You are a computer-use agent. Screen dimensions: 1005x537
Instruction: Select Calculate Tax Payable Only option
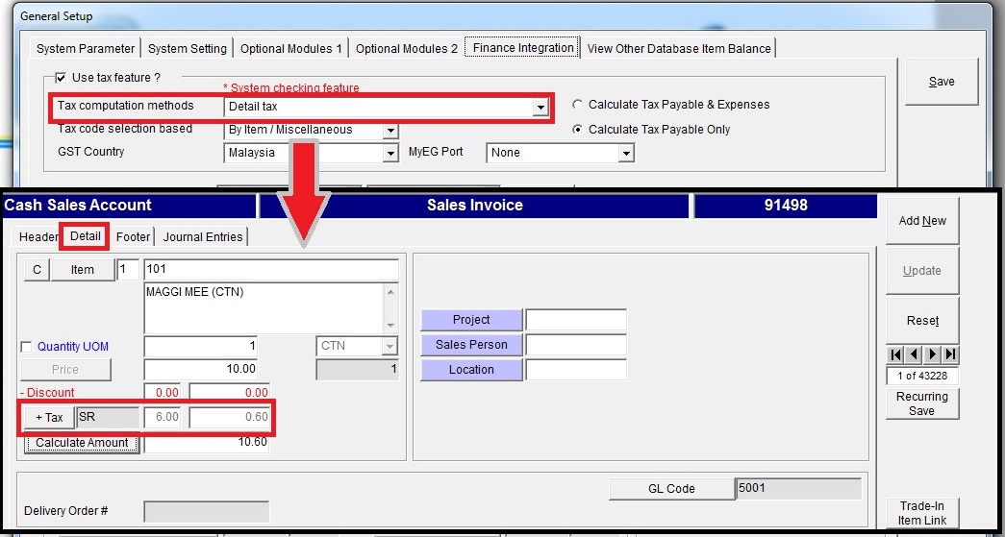click(578, 130)
